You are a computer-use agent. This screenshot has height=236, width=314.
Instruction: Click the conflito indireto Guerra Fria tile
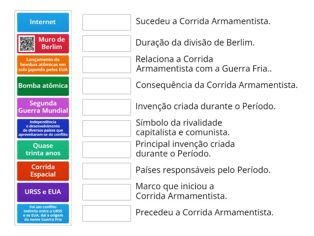pos(43,213)
